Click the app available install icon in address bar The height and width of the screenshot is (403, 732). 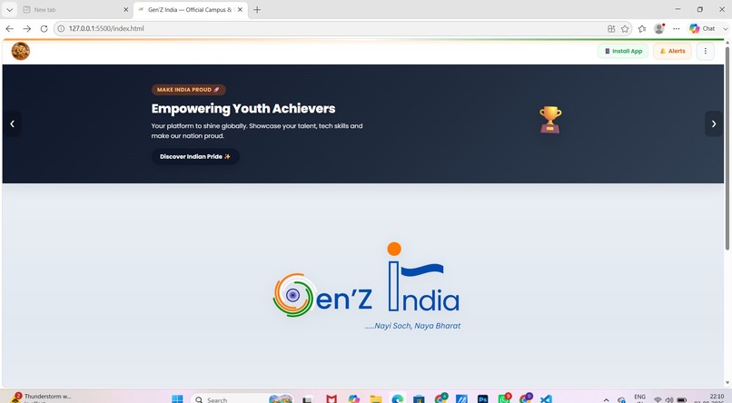point(611,28)
